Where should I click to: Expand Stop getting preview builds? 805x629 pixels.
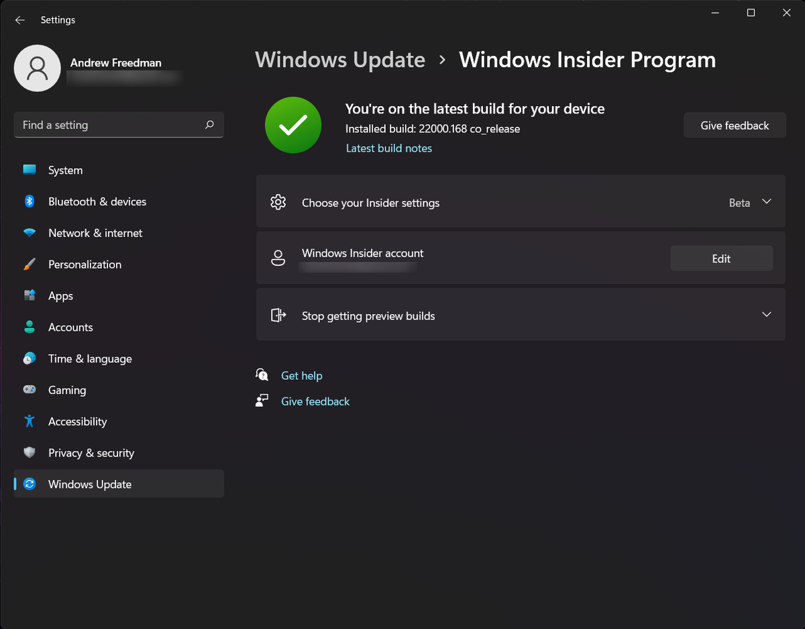(x=766, y=314)
